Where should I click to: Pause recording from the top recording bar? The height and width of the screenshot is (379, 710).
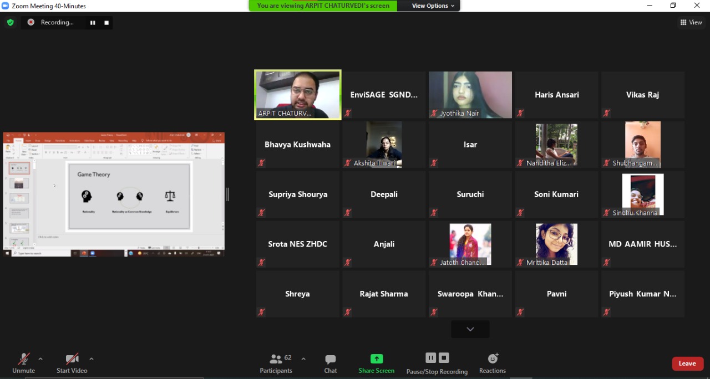(x=93, y=23)
